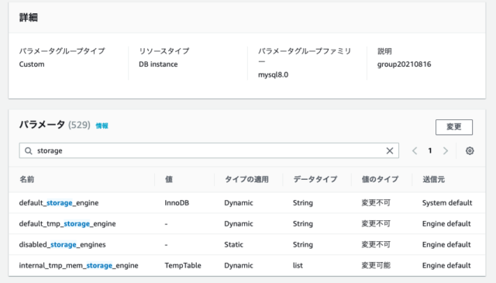Select the internal_tmp_mem_storage_engine row

click(247, 265)
